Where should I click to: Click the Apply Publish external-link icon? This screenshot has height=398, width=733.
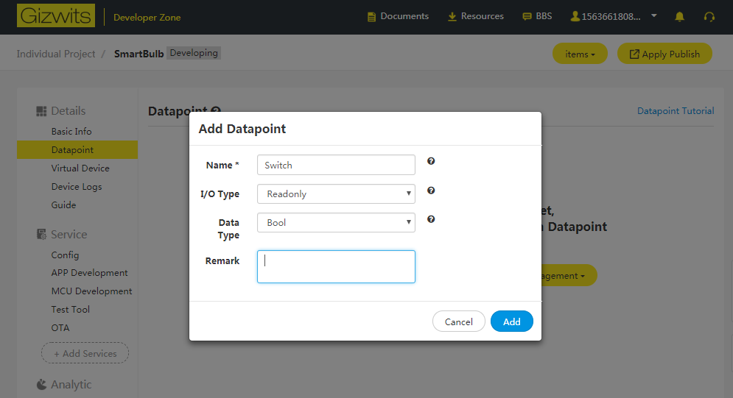point(634,54)
